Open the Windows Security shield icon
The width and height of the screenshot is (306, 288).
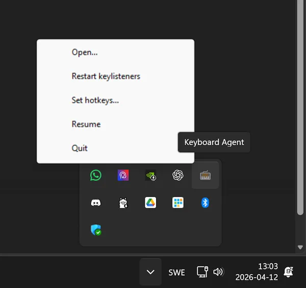tap(96, 230)
